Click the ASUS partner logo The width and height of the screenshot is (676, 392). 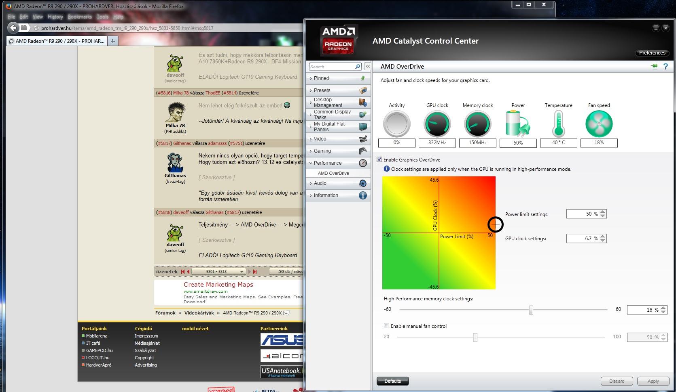282,340
